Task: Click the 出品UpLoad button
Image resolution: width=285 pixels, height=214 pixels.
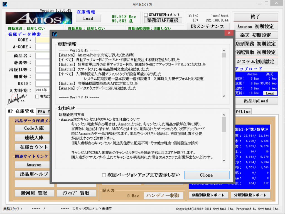Action: click(x=256, y=101)
